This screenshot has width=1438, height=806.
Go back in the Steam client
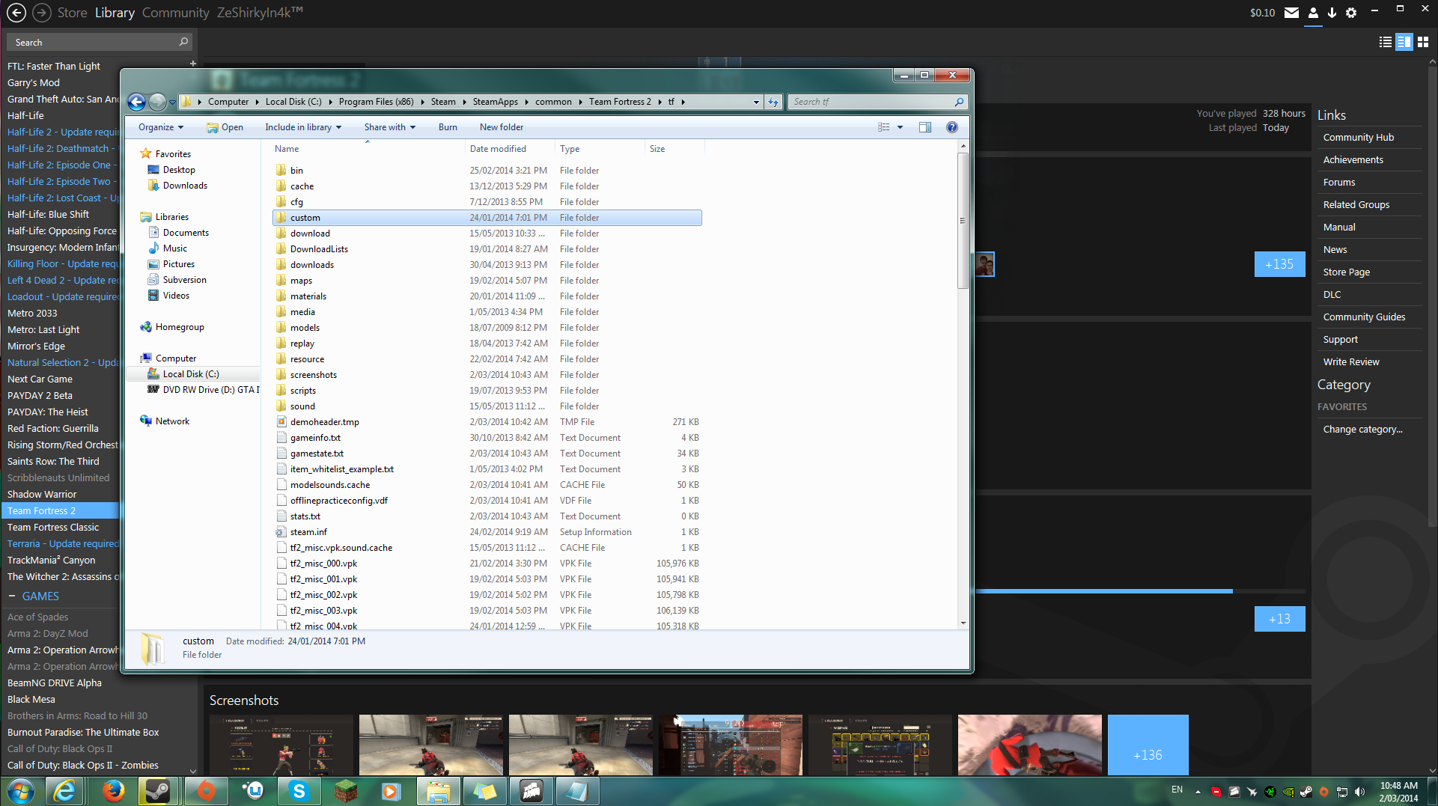16,13
